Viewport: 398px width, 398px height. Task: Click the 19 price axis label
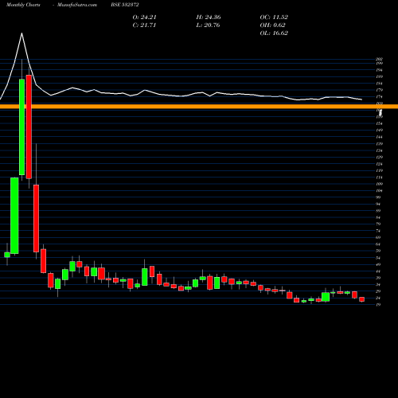click(379, 305)
